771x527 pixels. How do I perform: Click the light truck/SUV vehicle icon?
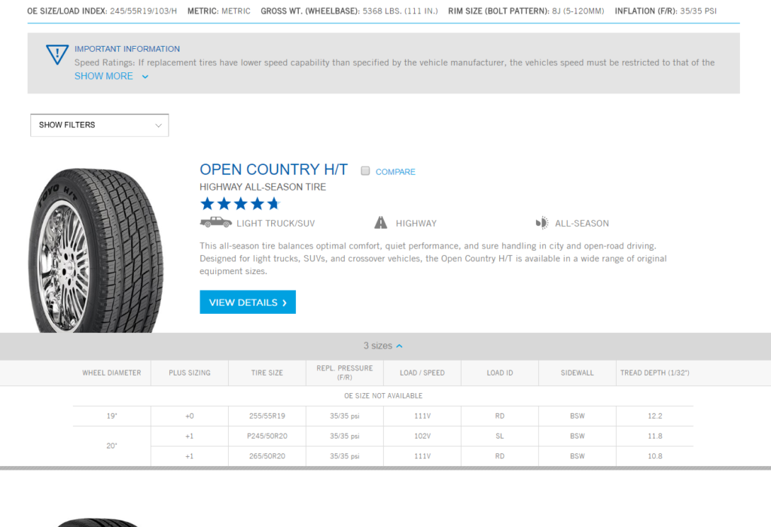pos(216,222)
